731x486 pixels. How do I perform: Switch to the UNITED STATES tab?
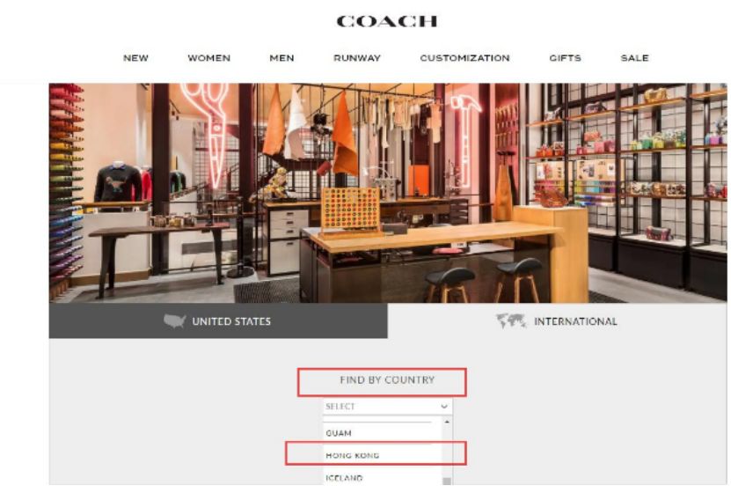[218, 320]
